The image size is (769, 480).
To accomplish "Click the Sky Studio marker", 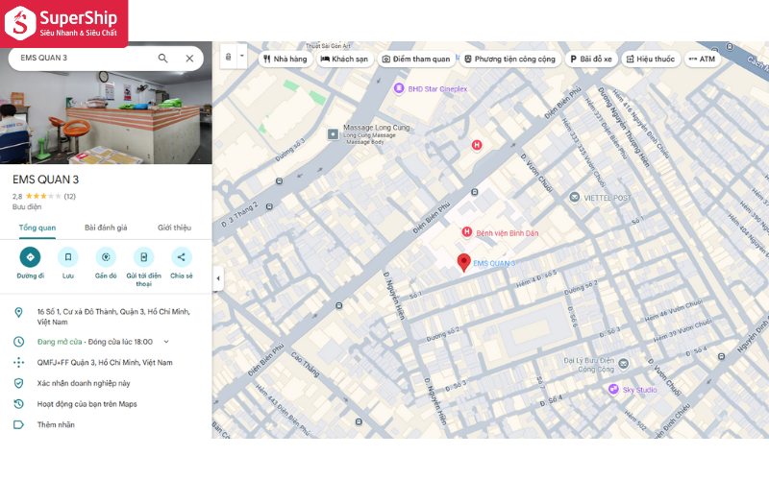I will (x=613, y=389).
